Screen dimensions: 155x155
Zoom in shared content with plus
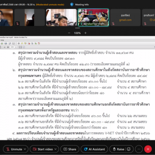pos(85,33)
